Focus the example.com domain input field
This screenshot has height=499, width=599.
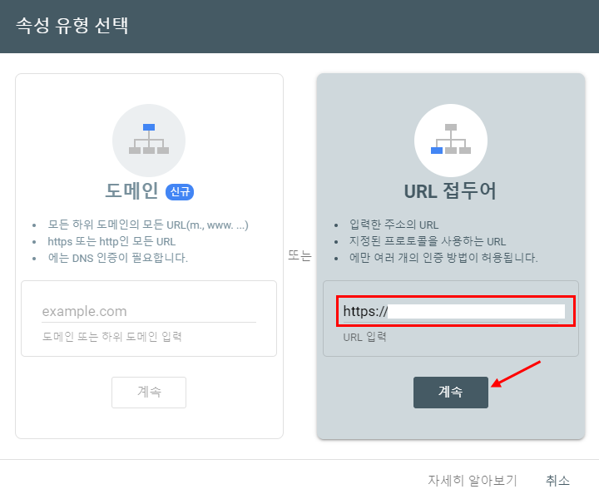tap(149, 312)
